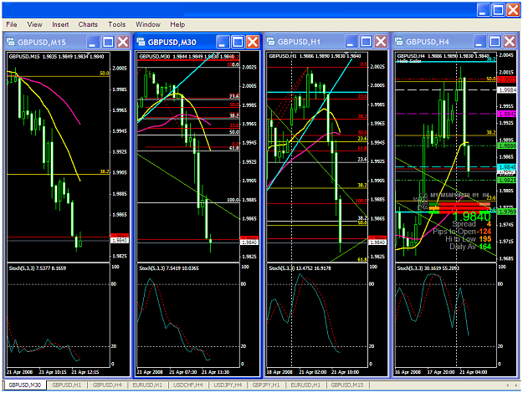
Task: Minimize the GBPUSD,H4 chart window
Action: tap(479, 42)
